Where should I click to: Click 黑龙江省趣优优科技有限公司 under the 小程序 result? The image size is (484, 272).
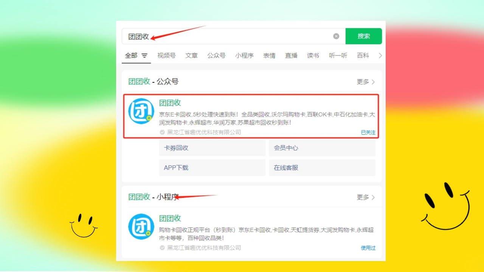click(204, 248)
